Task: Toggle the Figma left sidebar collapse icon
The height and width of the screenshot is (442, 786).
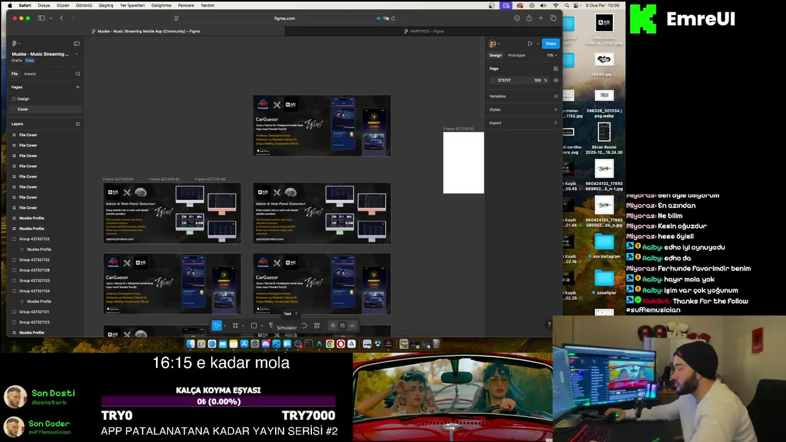Action: point(77,44)
